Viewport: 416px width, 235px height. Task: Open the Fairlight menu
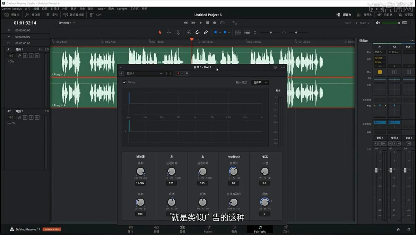point(122,9)
